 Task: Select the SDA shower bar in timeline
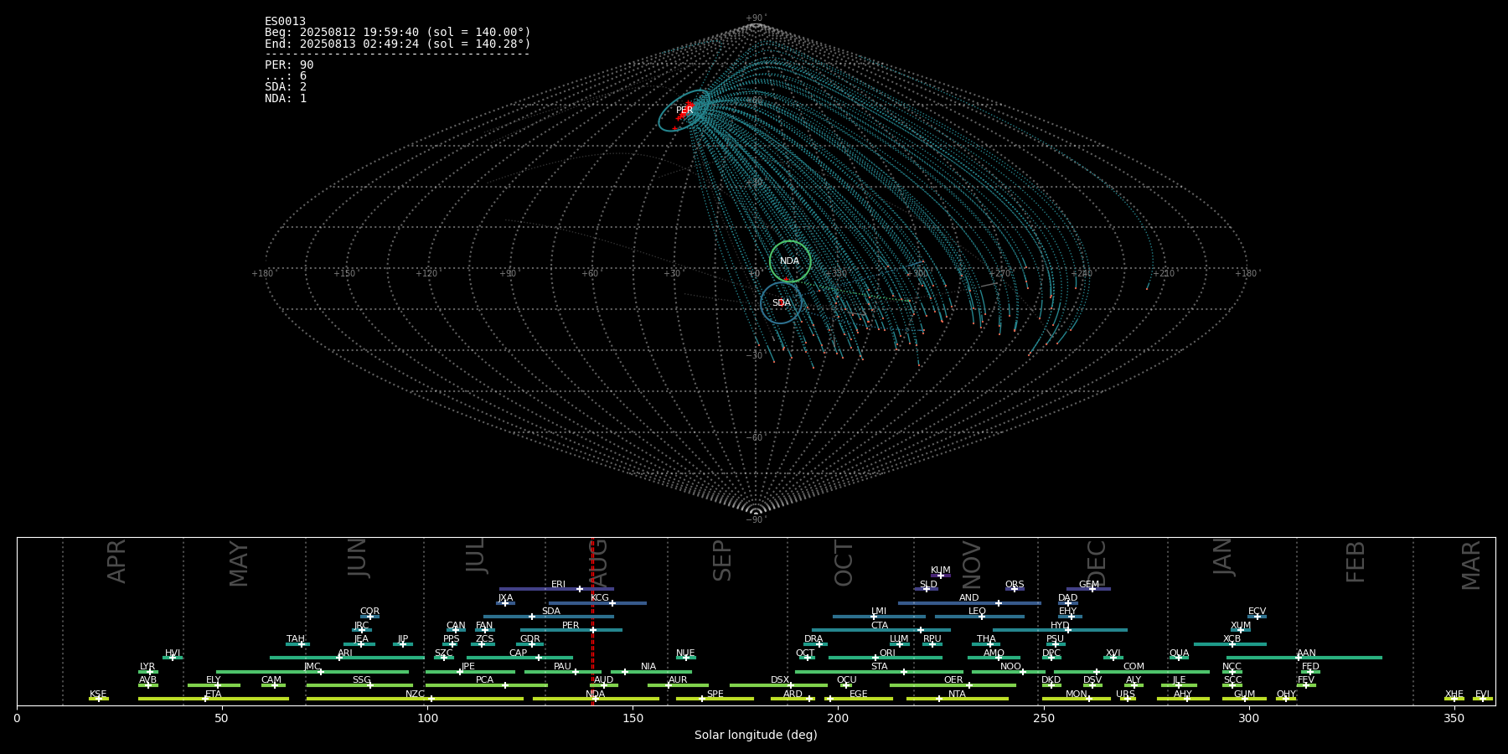(548, 617)
